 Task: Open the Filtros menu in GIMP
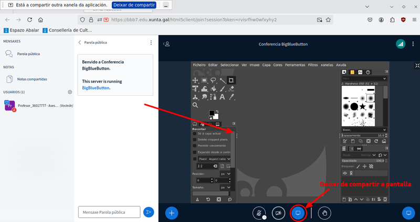click(x=312, y=65)
